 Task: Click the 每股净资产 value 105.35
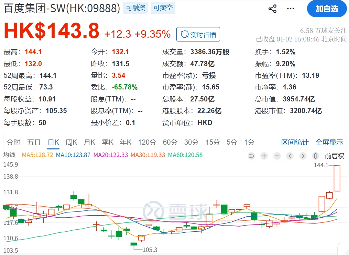pos(56,110)
